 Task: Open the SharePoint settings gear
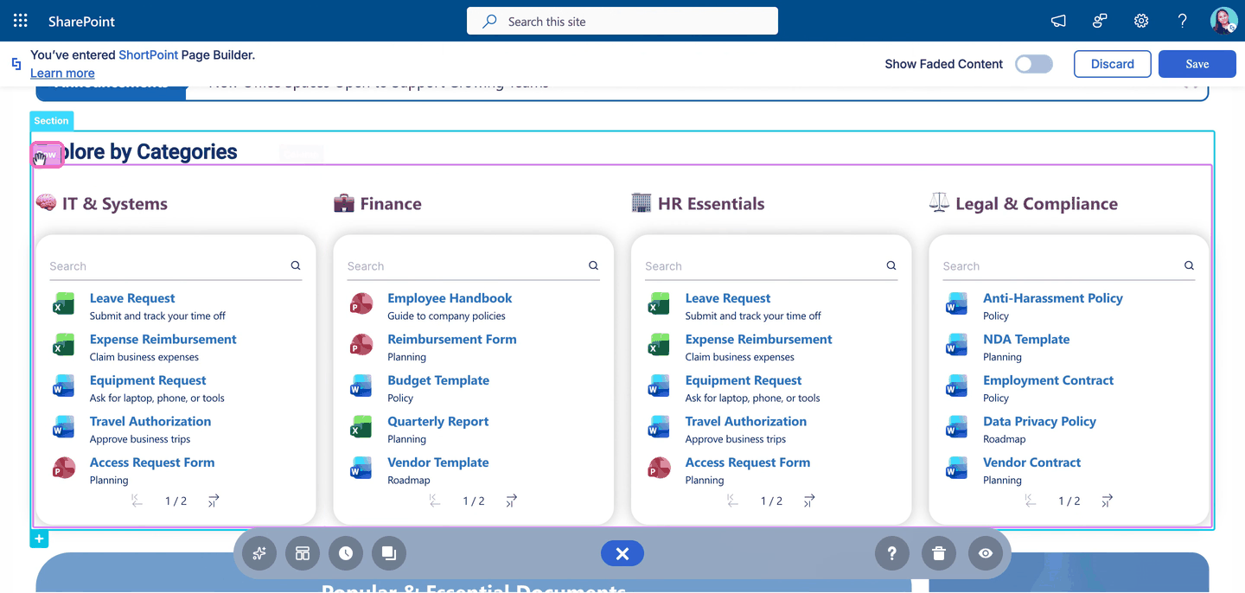(1141, 21)
